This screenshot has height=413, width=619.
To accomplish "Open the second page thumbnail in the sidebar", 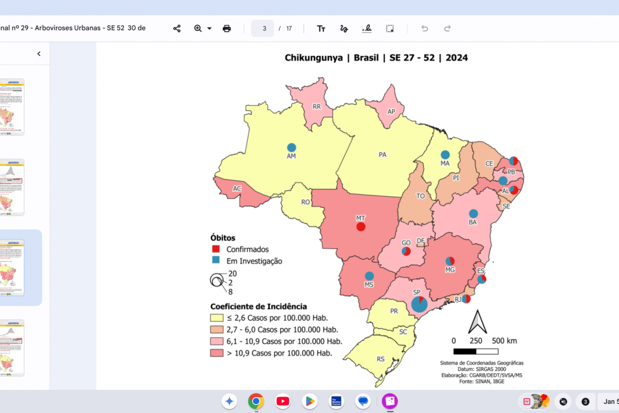I will coord(12,187).
